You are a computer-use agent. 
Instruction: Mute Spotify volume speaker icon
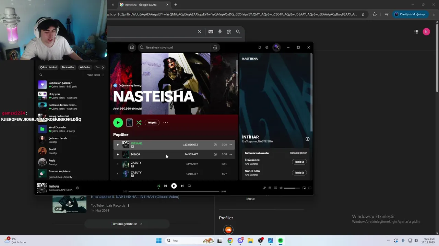click(x=281, y=188)
